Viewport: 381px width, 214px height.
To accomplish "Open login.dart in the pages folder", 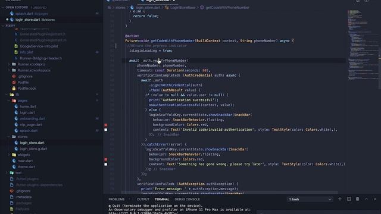I will (x=27, y=112).
